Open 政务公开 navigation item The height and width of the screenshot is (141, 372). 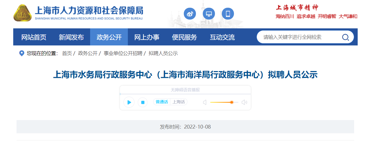pos(109,37)
